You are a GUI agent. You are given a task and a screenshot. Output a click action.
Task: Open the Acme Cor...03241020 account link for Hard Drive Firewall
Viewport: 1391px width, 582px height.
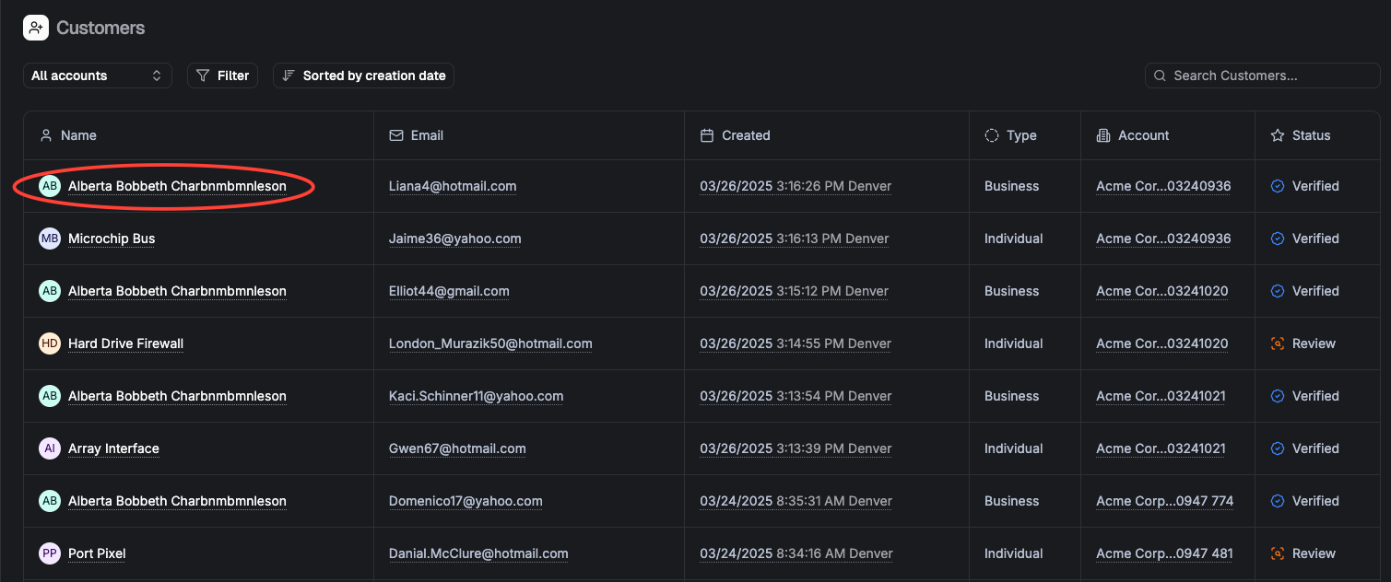pos(1163,343)
